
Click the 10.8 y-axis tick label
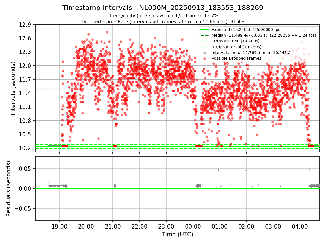[x=25, y=121]
